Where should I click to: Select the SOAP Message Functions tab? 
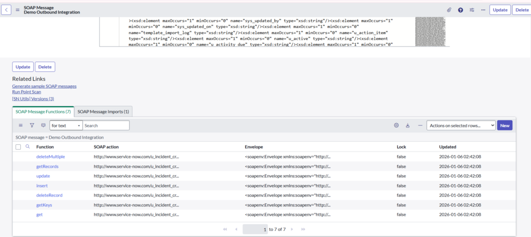click(43, 111)
